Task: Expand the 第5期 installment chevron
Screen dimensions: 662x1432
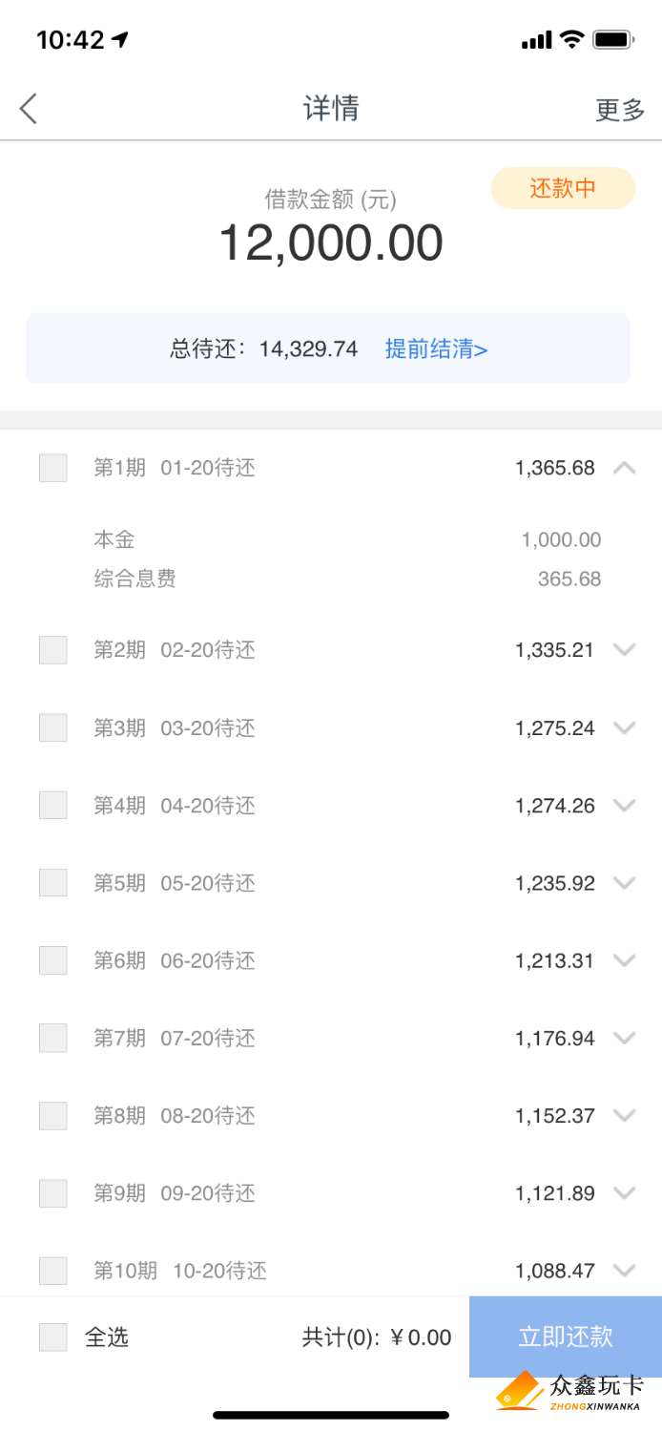Action: (x=625, y=883)
